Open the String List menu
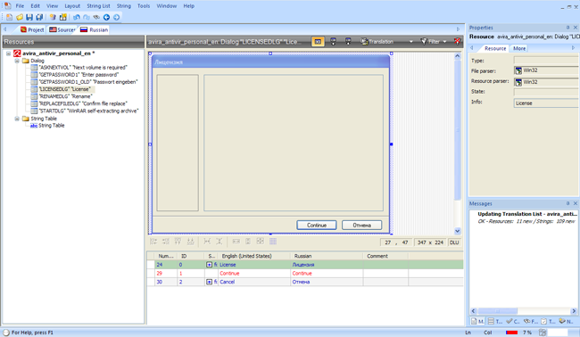This screenshot has width=580, height=337. tap(98, 6)
